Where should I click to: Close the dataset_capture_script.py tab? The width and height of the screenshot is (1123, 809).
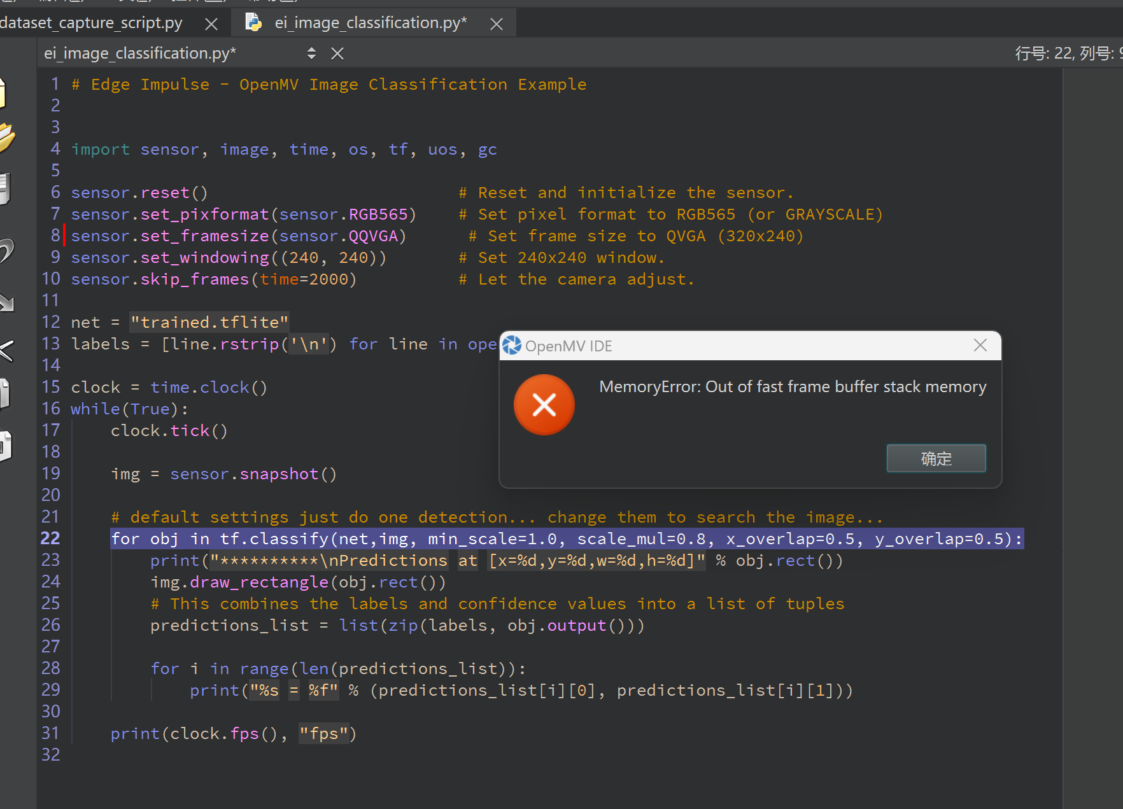(211, 24)
